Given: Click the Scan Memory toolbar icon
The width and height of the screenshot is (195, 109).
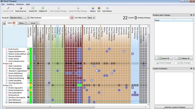Looking at the screenshot, I should 107,8.
